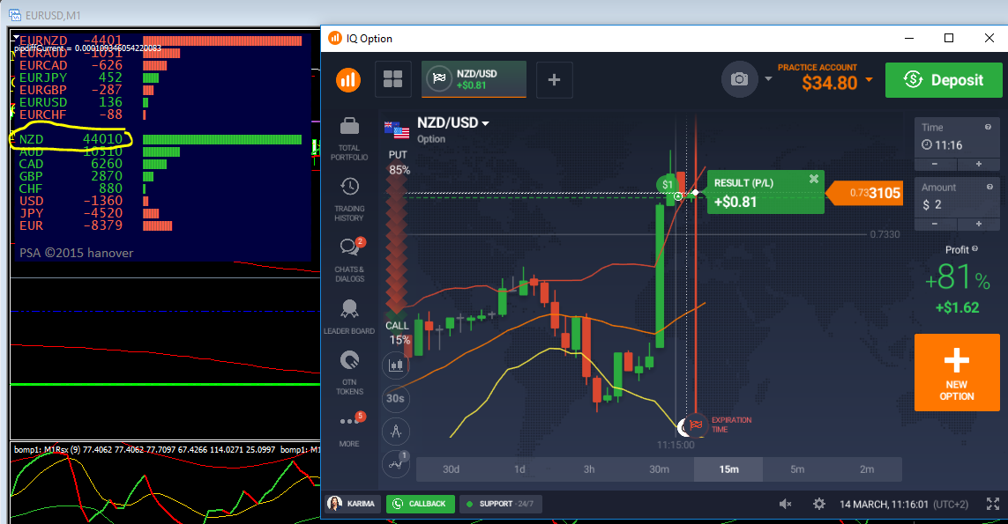
Task: Click the green Deposit button
Action: tap(944, 80)
